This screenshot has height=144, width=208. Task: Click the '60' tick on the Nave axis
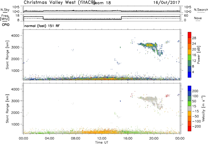coord(186,16)
